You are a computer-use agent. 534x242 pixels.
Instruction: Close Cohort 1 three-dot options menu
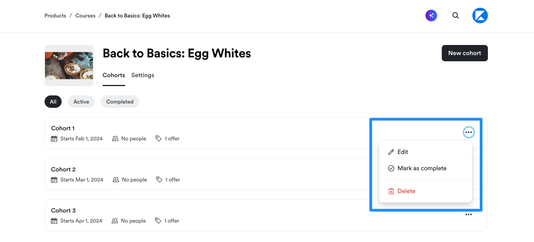(469, 133)
